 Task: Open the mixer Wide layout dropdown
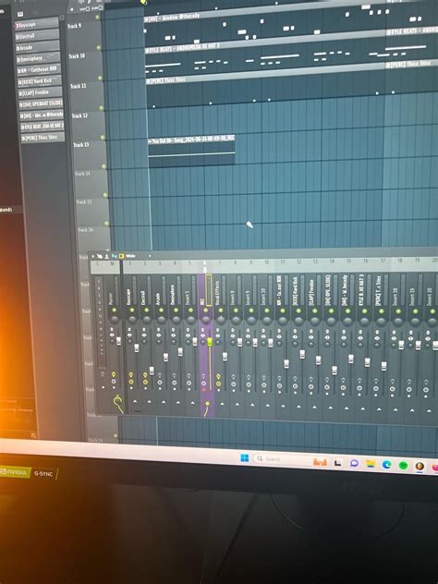coord(138,256)
